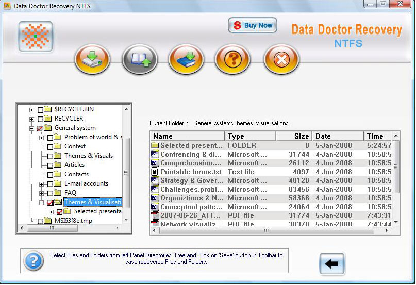Check the Problem of world checkbox

(50, 138)
